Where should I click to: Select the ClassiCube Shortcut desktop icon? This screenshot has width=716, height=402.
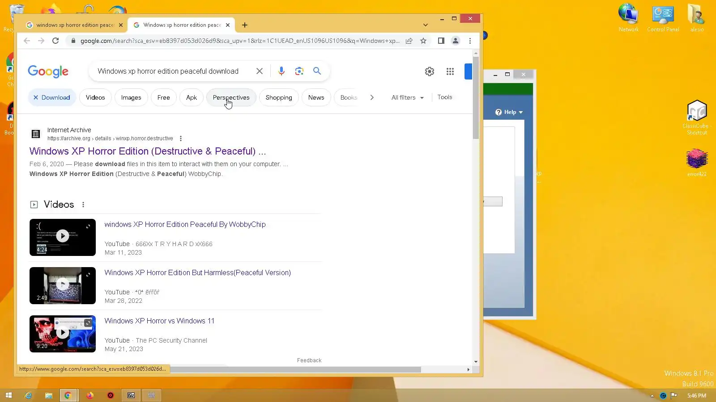[x=697, y=117]
